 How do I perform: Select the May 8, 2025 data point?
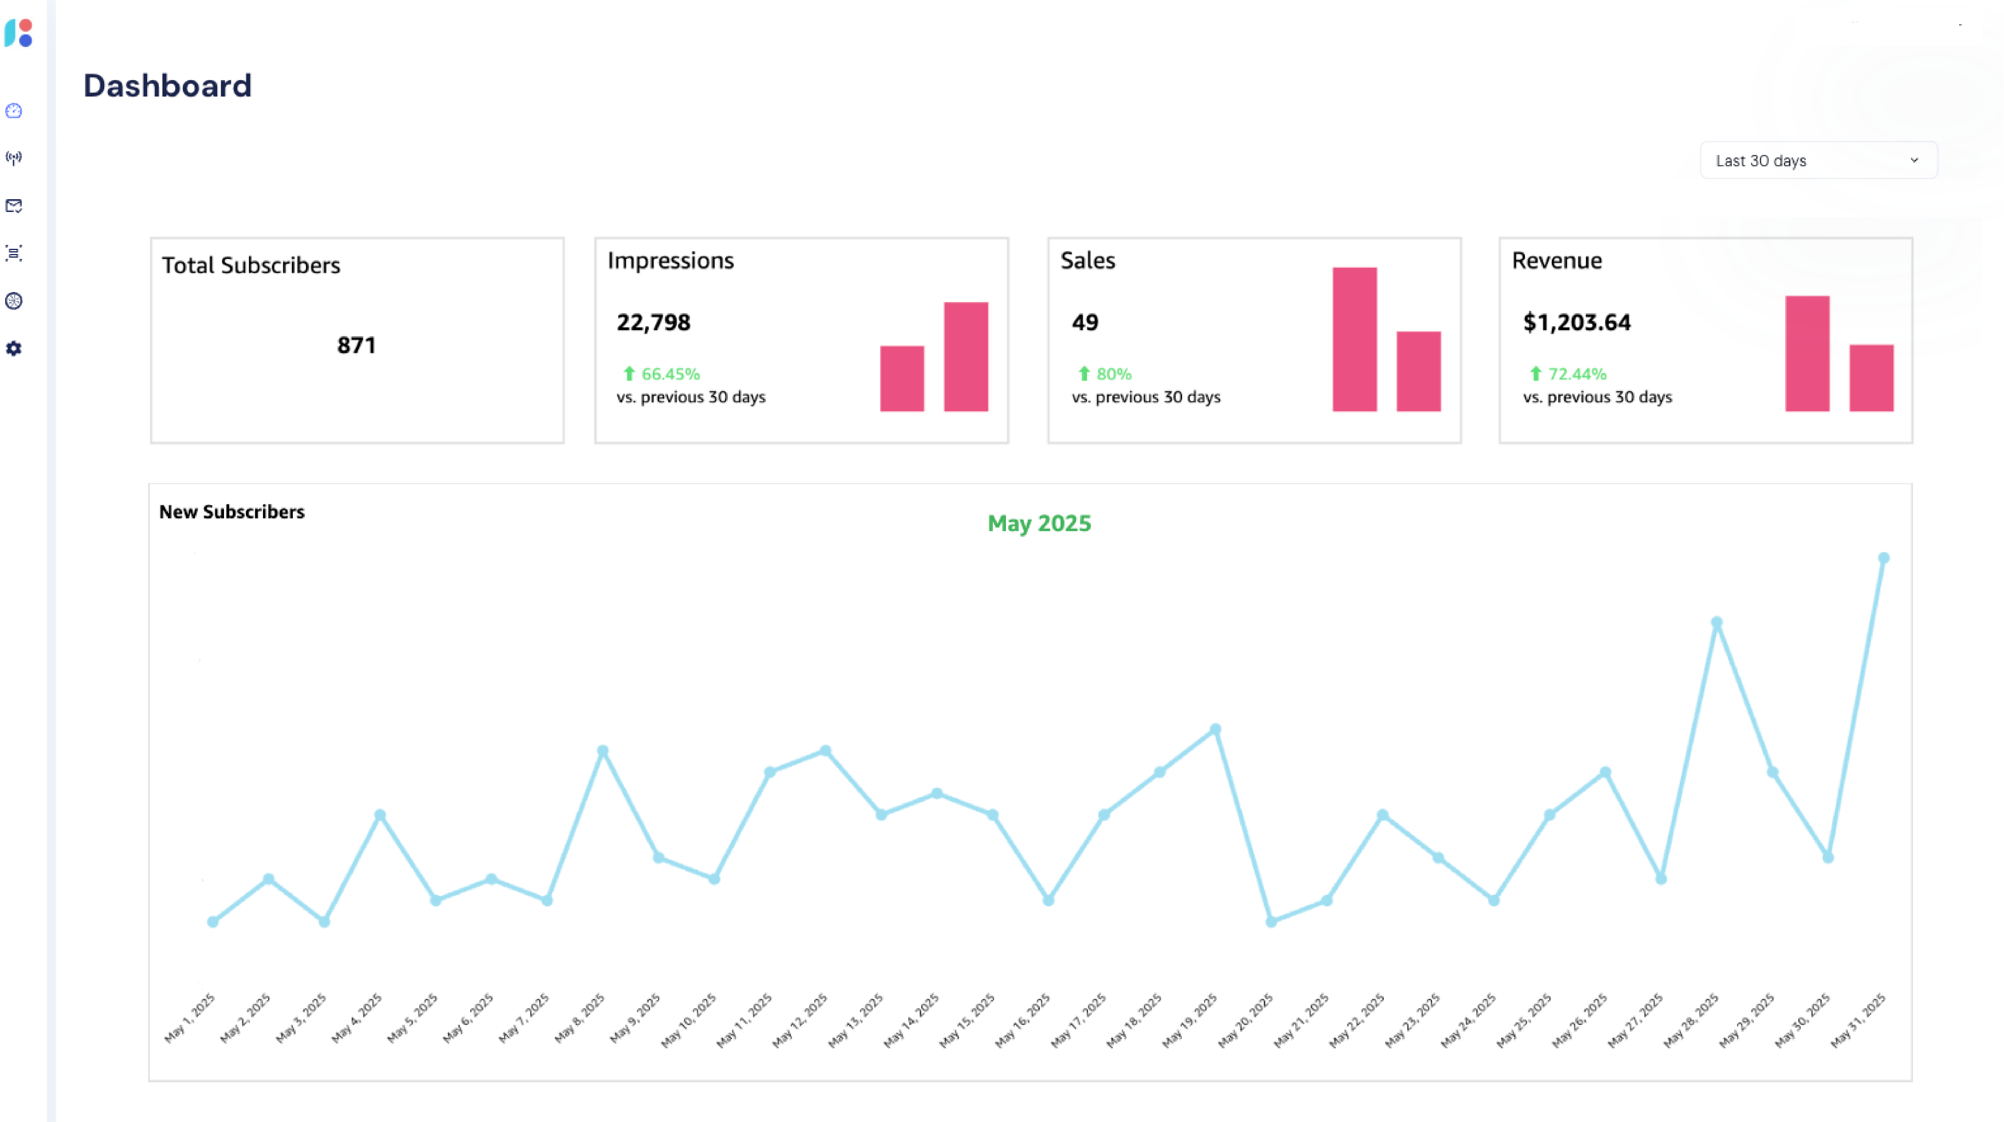click(603, 751)
